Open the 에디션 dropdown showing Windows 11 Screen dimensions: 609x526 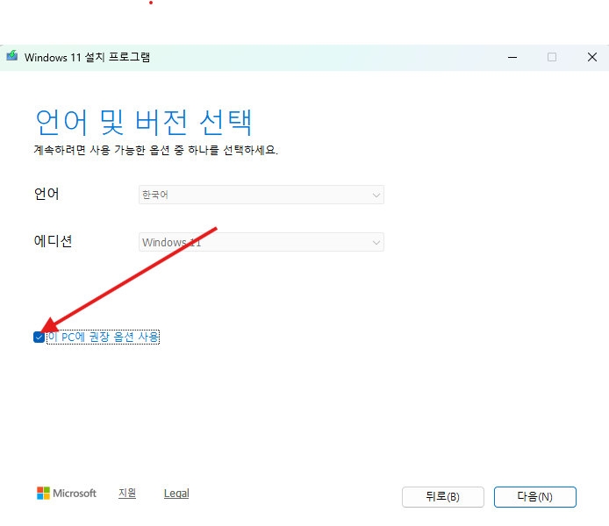click(262, 242)
